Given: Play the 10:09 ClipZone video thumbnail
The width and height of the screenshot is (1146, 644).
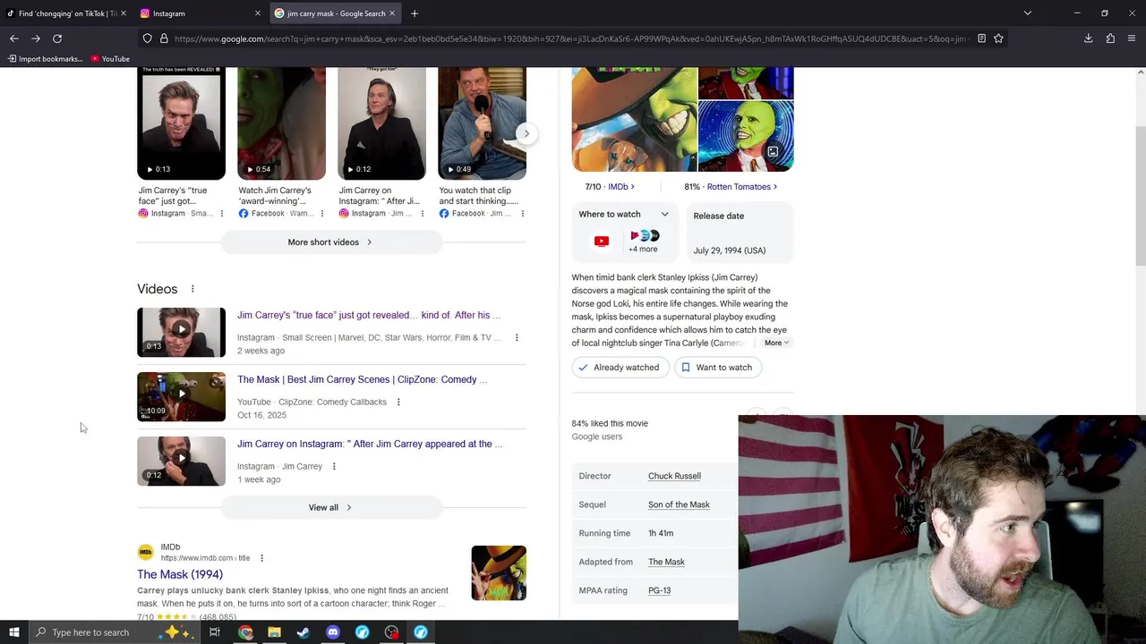Looking at the screenshot, I should [x=181, y=396].
